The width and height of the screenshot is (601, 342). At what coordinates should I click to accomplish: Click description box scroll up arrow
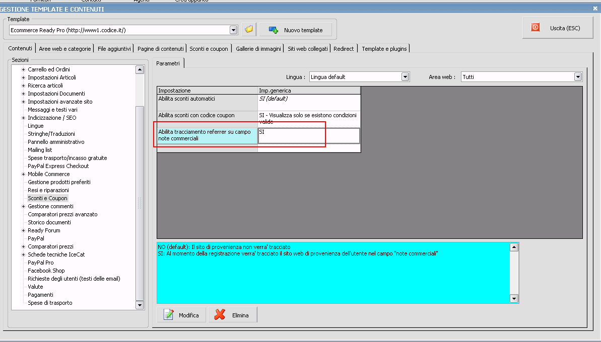[514, 247]
